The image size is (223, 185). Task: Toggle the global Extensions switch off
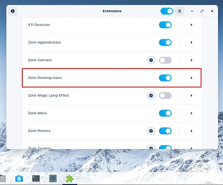(167, 11)
